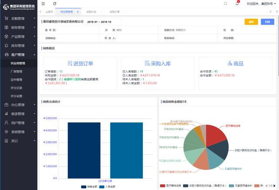The image size is (279, 190).
Task: Click the yellow 刷新 button
Action: click(x=251, y=22)
